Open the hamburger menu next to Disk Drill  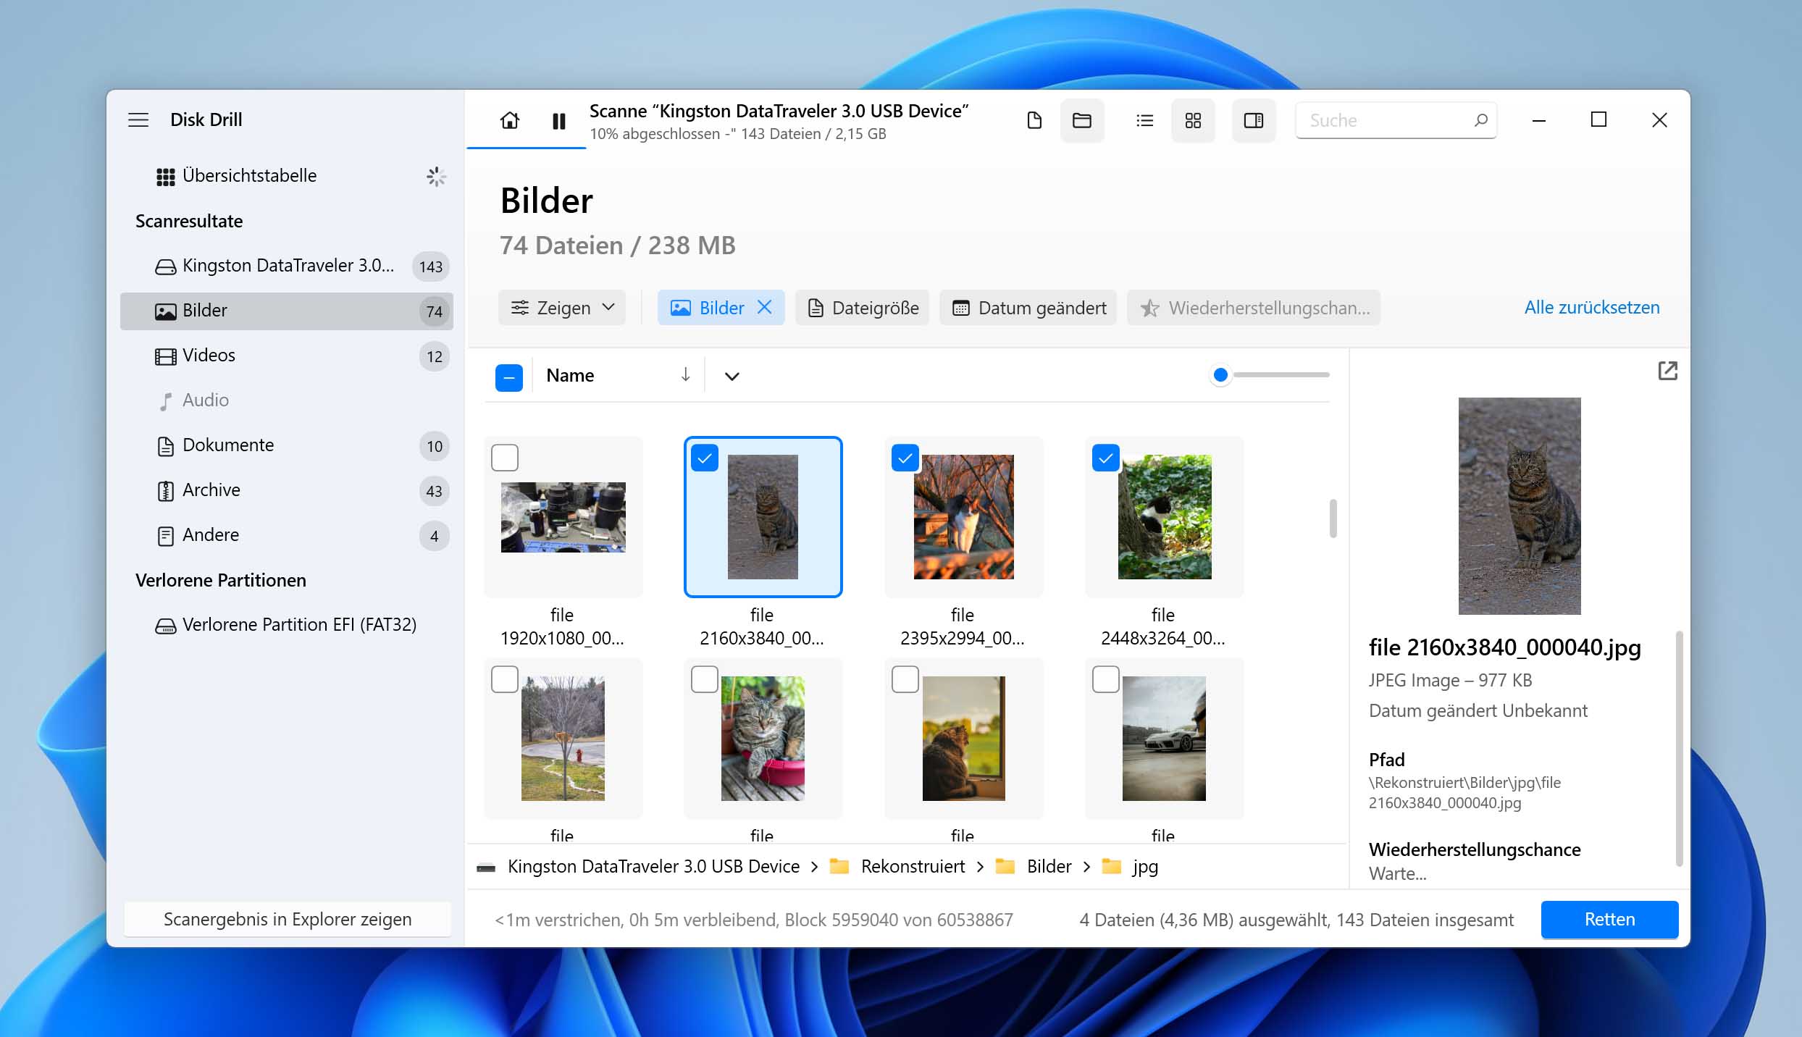click(138, 120)
